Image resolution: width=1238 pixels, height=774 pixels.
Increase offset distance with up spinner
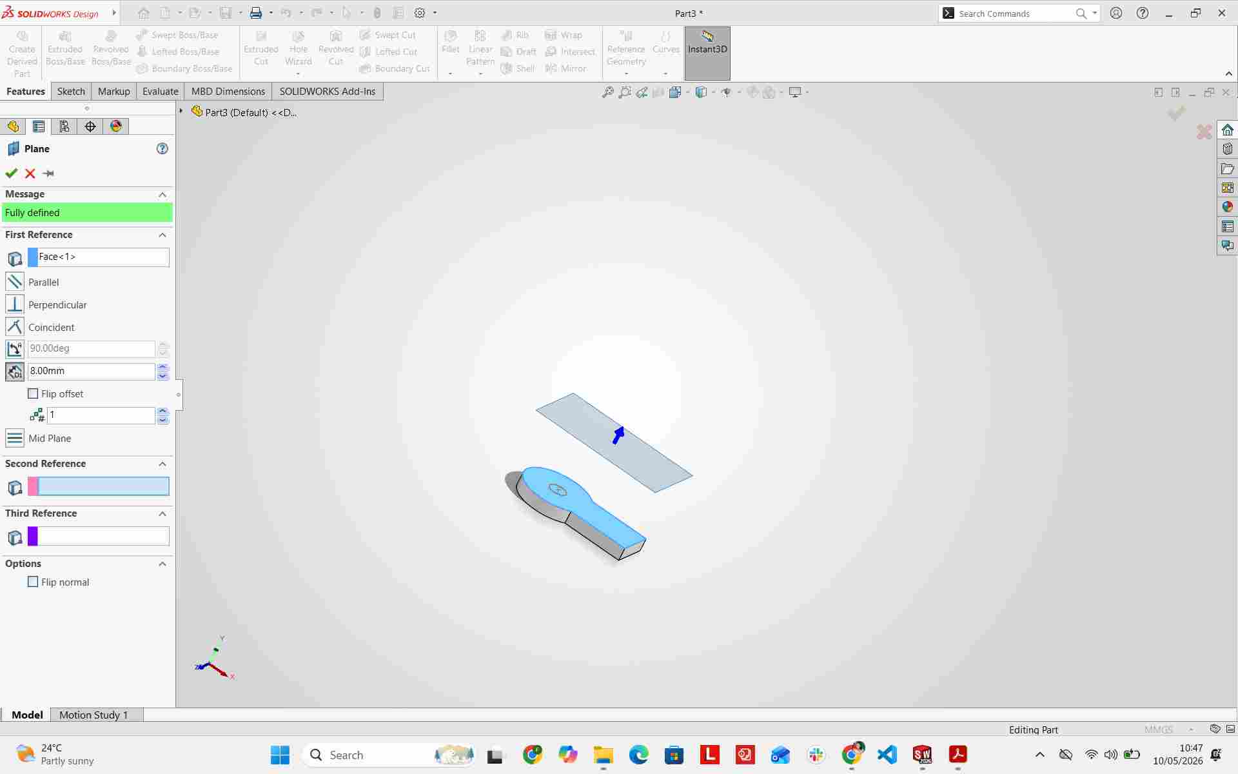[x=162, y=367]
